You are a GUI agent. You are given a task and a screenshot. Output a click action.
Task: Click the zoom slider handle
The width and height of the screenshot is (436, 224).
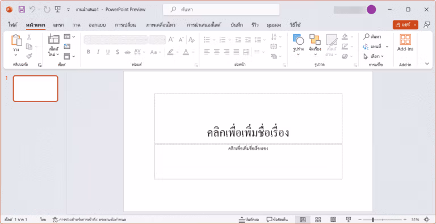coord(373,219)
